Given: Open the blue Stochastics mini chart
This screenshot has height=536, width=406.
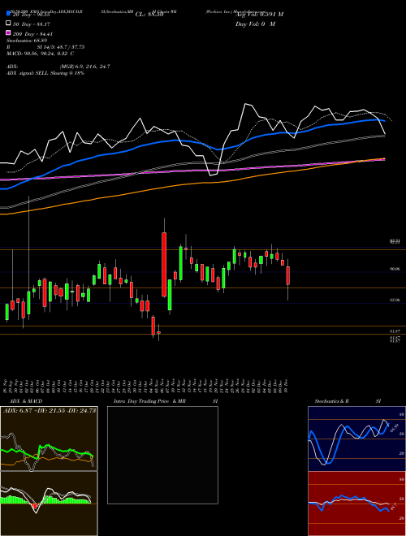Looking at the screenshot, I should click(356, 439).
